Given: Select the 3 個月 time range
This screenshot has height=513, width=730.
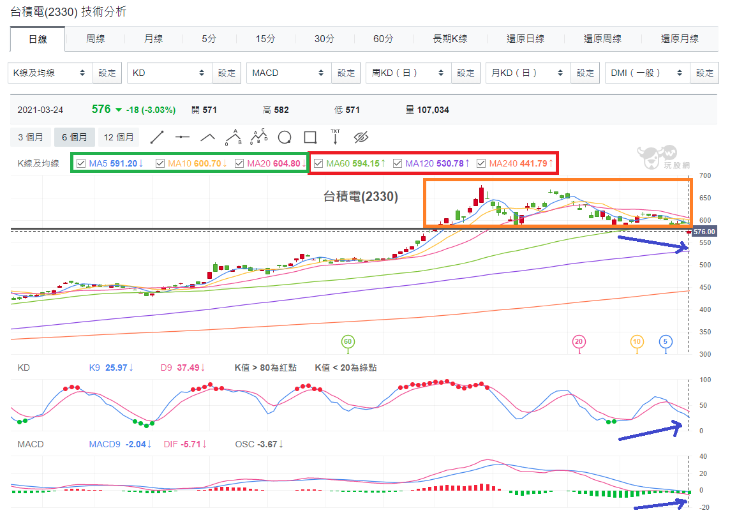Looking at the screenshot, I should [31, 137].
